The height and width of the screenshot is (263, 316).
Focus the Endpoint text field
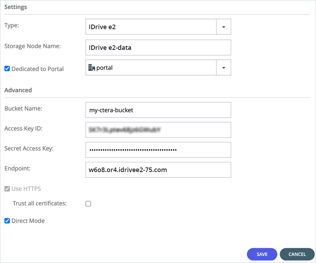(158, 170)
